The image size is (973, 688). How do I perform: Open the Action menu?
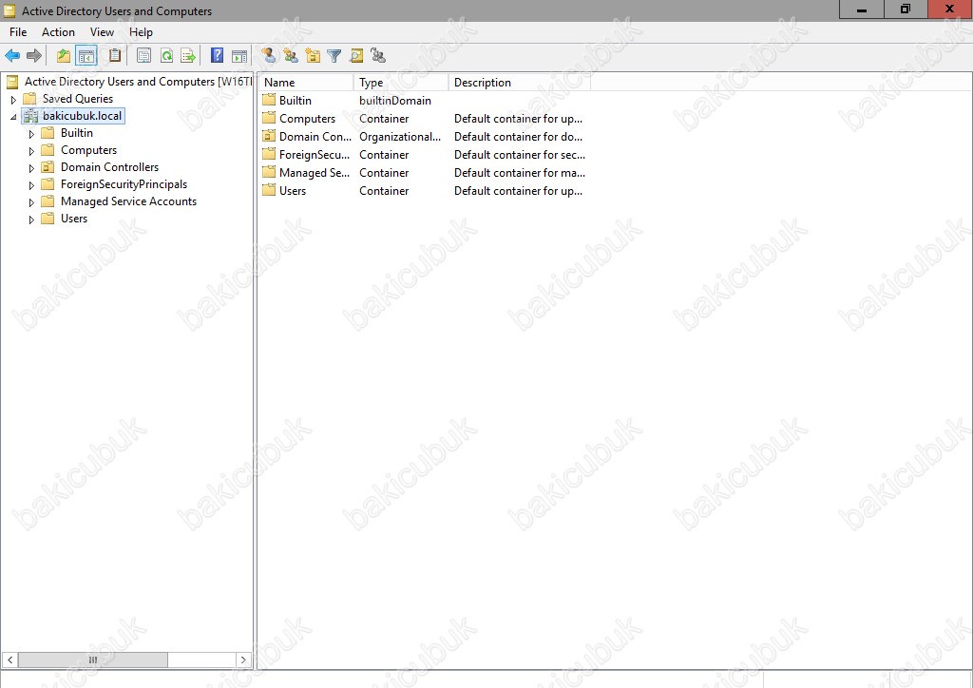58,32
